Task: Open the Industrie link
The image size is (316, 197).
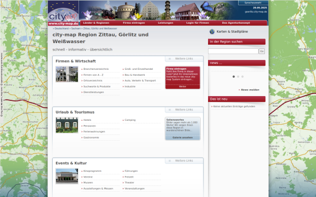Action: tap(130, 87)
